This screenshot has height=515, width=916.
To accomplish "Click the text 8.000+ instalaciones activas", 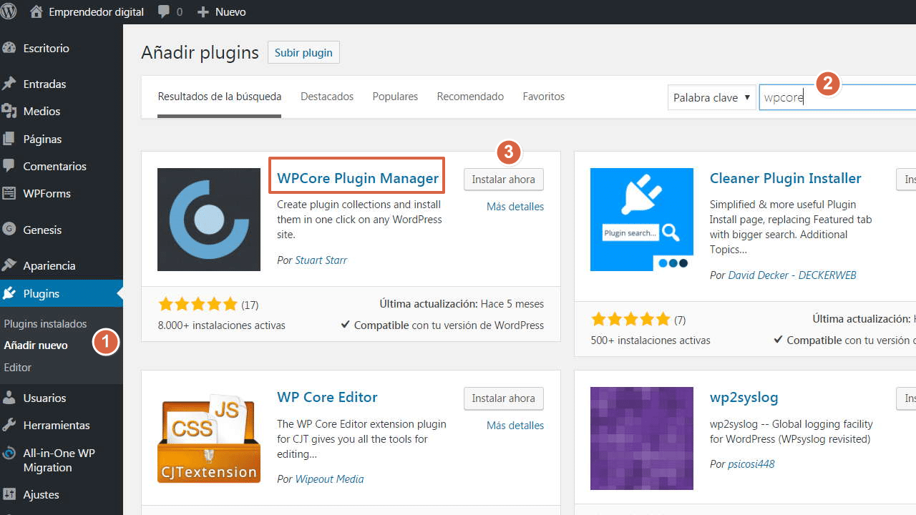I will tap(222, 325).
